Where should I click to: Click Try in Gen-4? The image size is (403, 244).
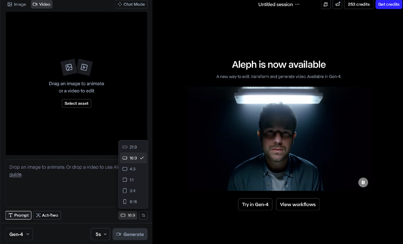(255, 204)
